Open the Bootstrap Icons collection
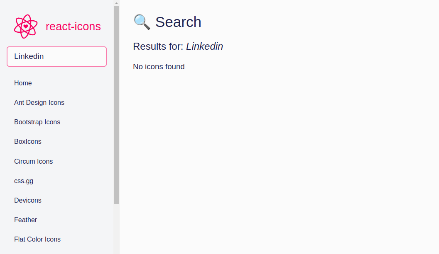Viewport: 439px width, 254px height. tap(37, 122)
